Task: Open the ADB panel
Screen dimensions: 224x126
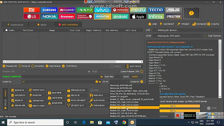Action: [x=152, y=24]
